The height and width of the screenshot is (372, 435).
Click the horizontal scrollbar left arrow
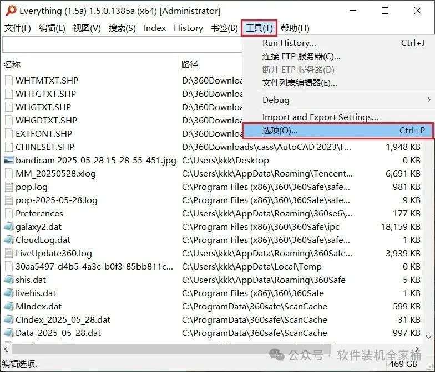6,349
